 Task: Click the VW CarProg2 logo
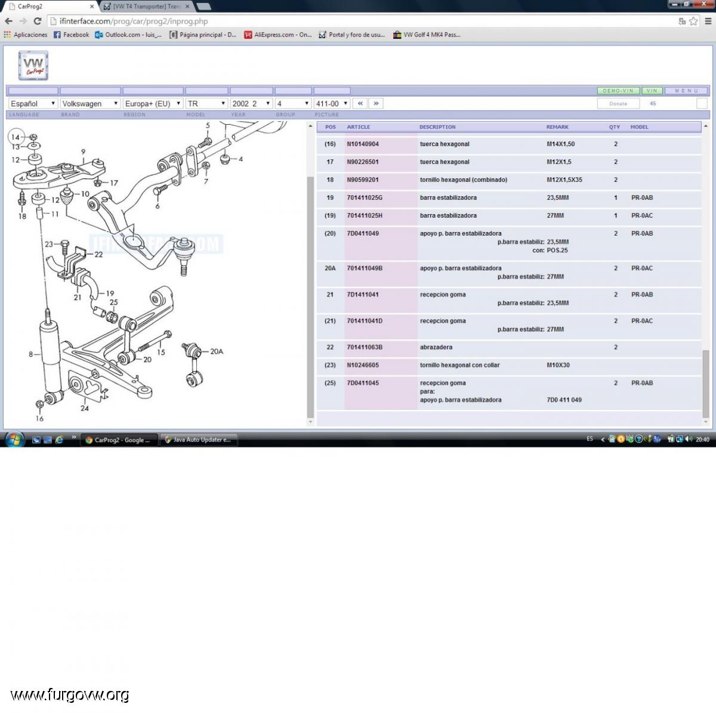pyautogui.click(x=33, y=66)
